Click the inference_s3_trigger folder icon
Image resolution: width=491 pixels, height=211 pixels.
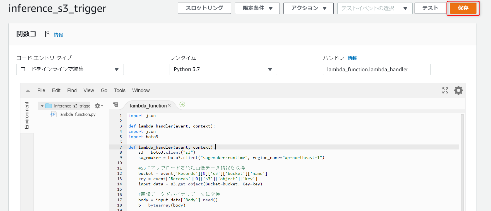(49, 106)
